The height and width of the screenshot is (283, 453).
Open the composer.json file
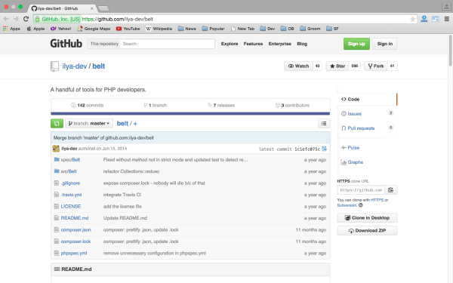pos(75,229)
